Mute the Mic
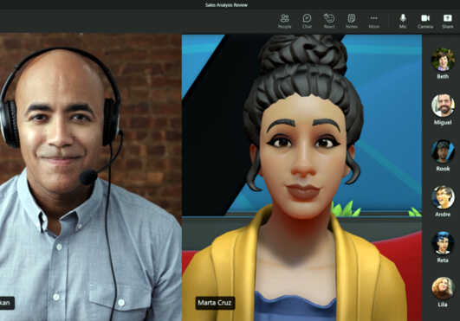Screen dimensions: 460x321 coord(403,21)
